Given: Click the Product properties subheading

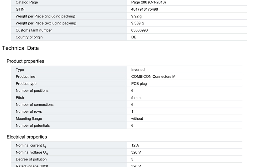Looking at the screenshot, I should [25, 61].
